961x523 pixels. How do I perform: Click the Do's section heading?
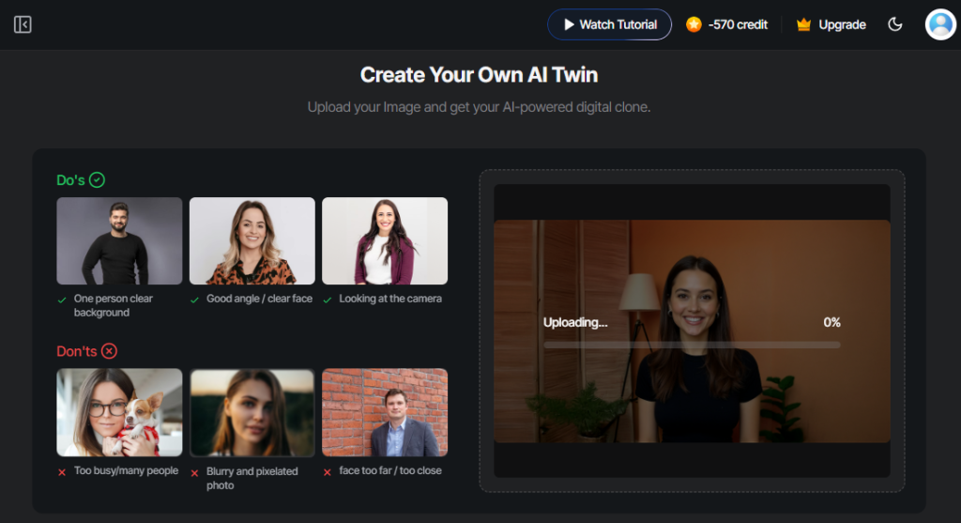[70, 180]
